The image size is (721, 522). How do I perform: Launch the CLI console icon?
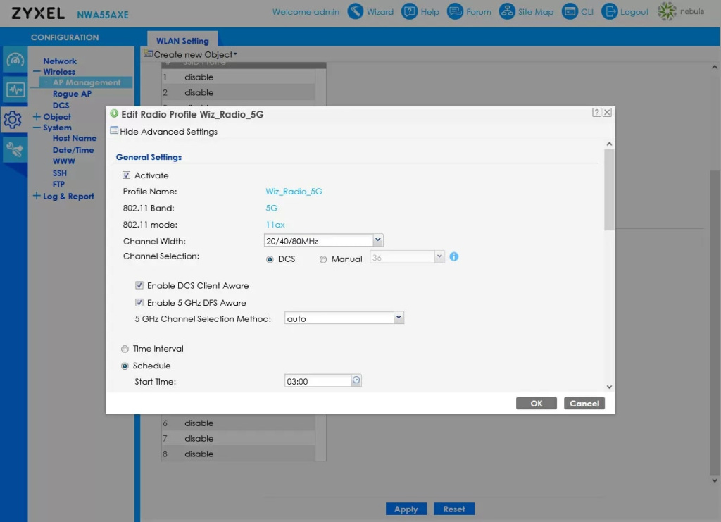tap(568, 12)
